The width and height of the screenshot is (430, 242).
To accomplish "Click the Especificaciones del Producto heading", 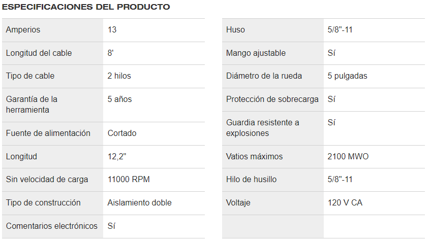I will (86, 7).
